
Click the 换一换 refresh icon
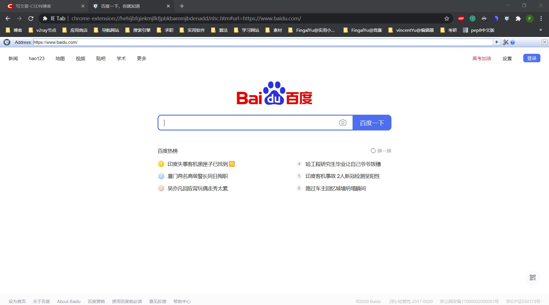pyautogui.click(x=373, y=151)
